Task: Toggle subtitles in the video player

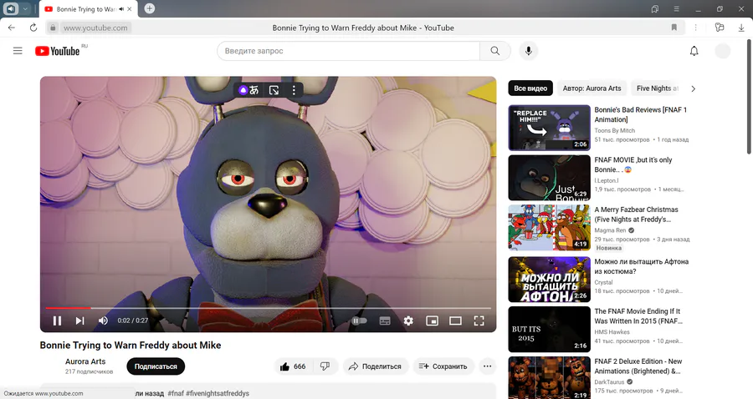Action: pyautogui.click(x=385, y=321)
